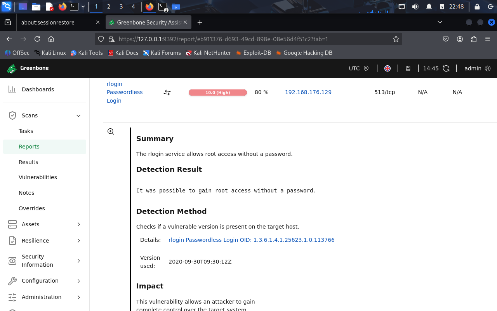Click the UTC timezone location pin icon
The image size is (497, 311).
pyautogui.click(x=365, y=68)
